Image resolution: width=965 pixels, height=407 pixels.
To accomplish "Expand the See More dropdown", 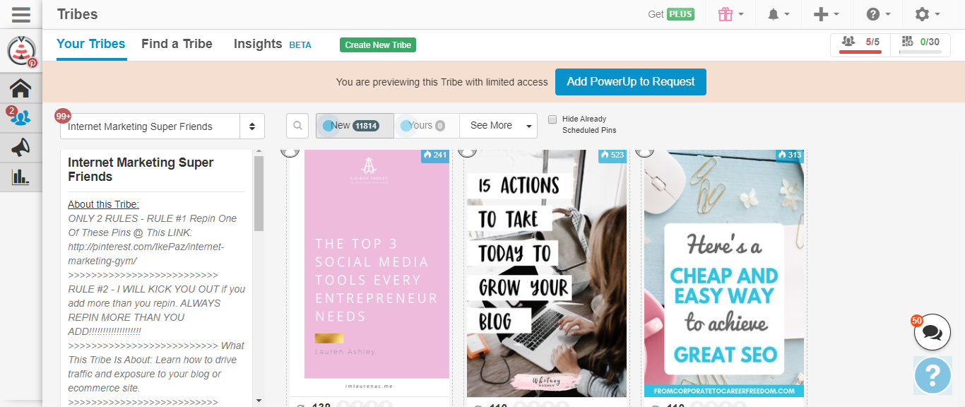I will tap(498, 126).
